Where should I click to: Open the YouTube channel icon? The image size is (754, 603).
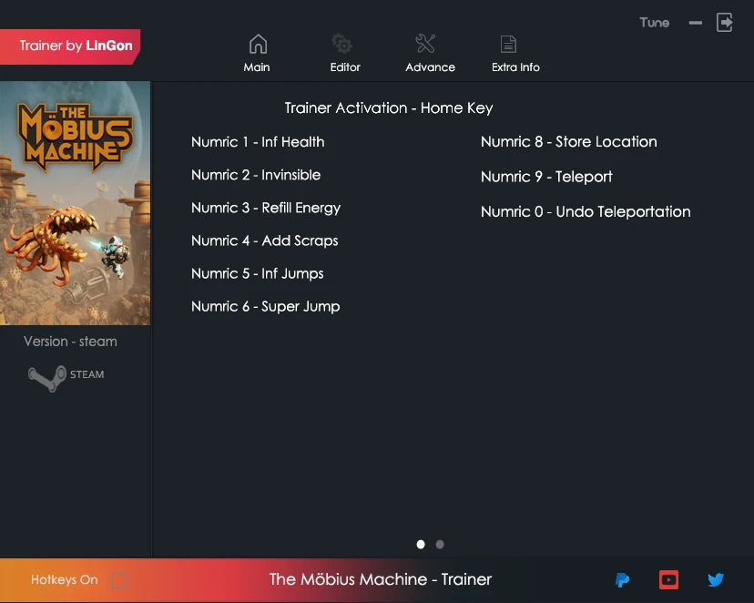point(668,579)
